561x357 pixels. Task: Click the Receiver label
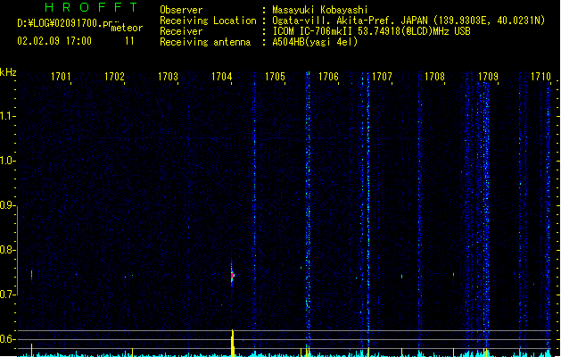tap(181, 31)
